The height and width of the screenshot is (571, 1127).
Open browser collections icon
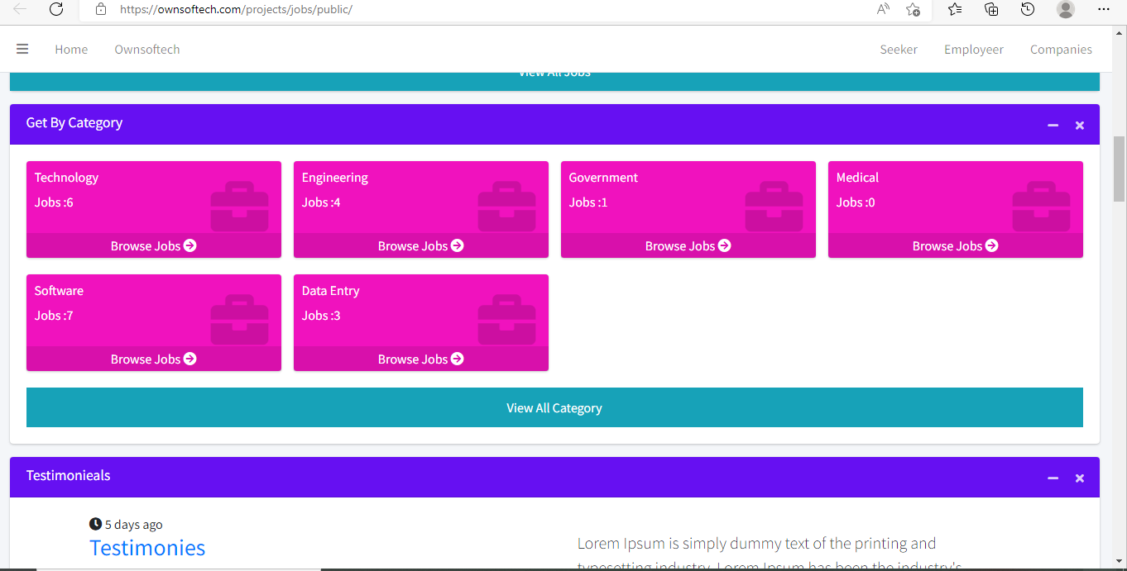[991, 9]
